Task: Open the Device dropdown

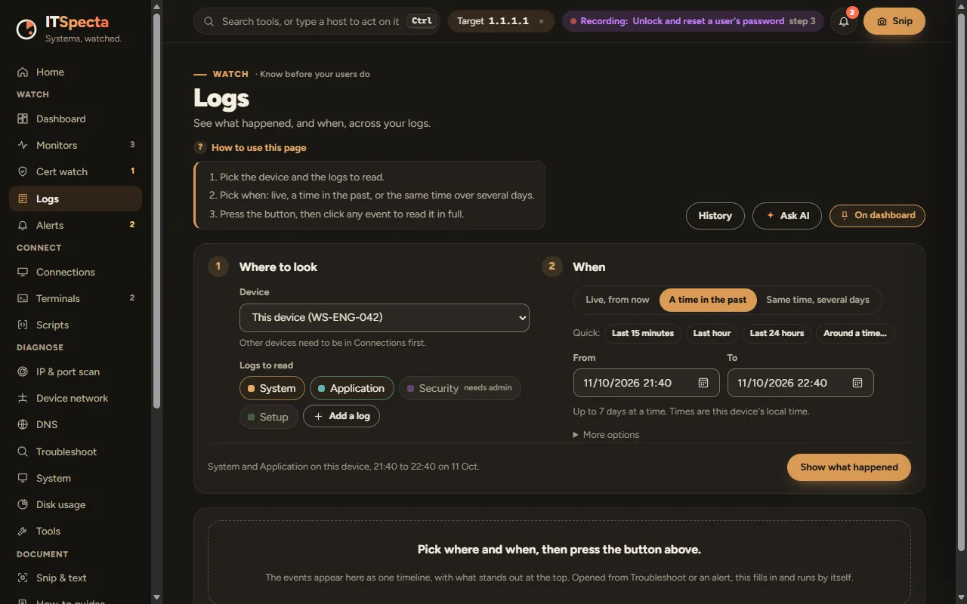Action: coord(385,318)
